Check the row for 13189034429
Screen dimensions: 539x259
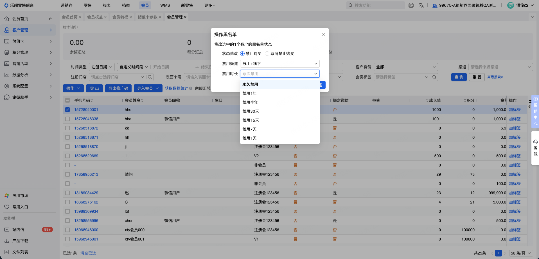click(x=67, y=193)
